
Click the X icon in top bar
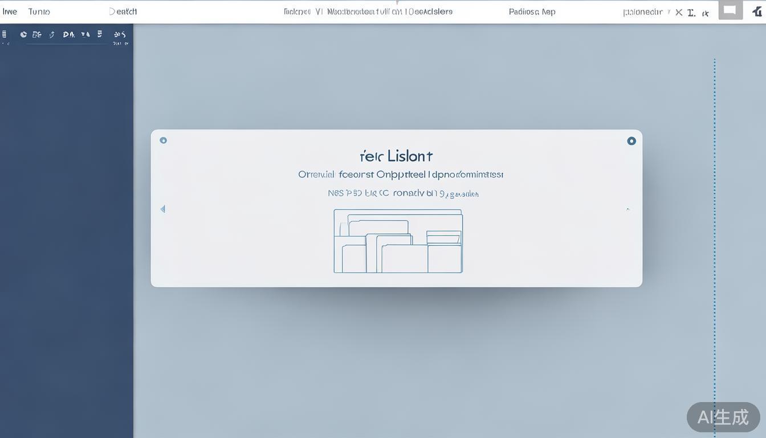(x=678, y=13)
